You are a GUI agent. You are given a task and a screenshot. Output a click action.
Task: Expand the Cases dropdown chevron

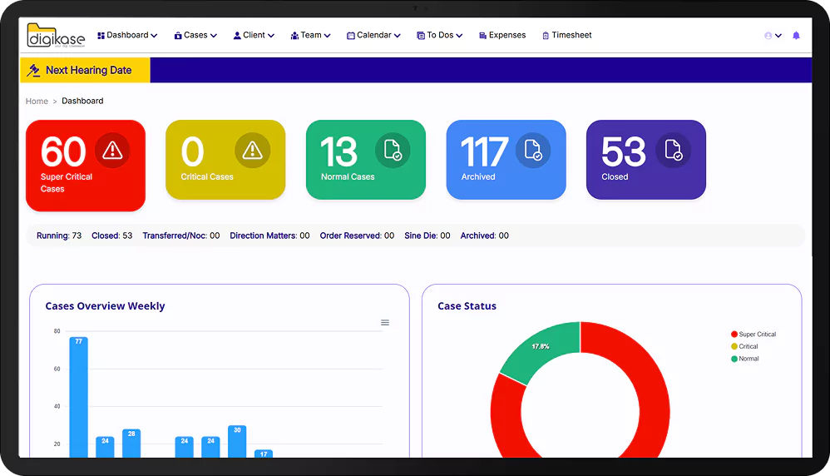click(x=214, y=36)
